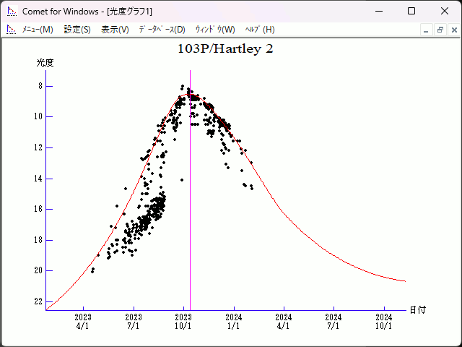Open the ヘルプ(H) menu

point(260,30)
